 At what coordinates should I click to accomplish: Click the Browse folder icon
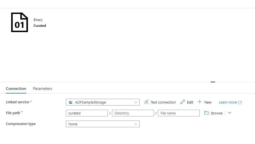[x=207, y=113]
